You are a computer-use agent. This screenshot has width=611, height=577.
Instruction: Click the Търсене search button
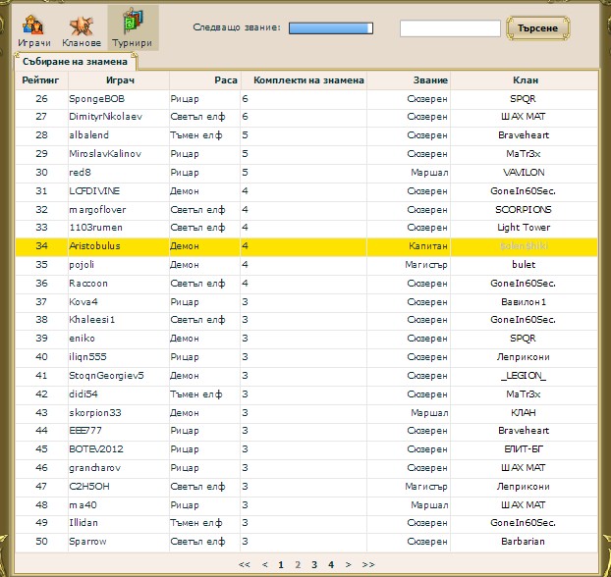click(538, 28)
